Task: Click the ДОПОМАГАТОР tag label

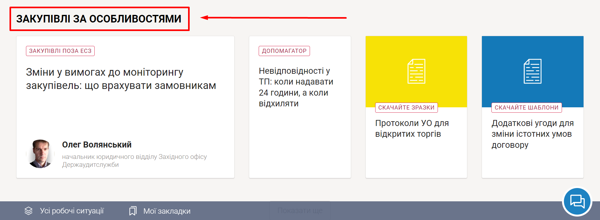Action: 284,51
